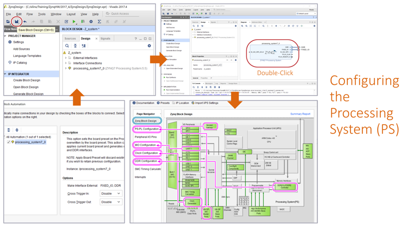
Task: Click the round expand icon in Block Automation toolbar
Action: coord(17,130)
